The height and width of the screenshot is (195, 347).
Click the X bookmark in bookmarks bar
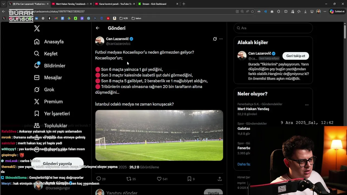tap(4, 18)
